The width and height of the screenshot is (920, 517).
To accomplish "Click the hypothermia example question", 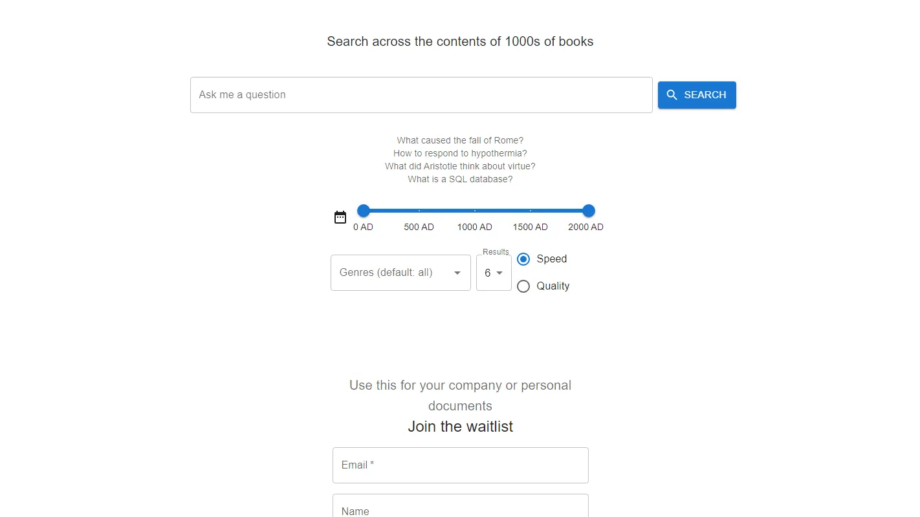I will [x=460, y=153].
